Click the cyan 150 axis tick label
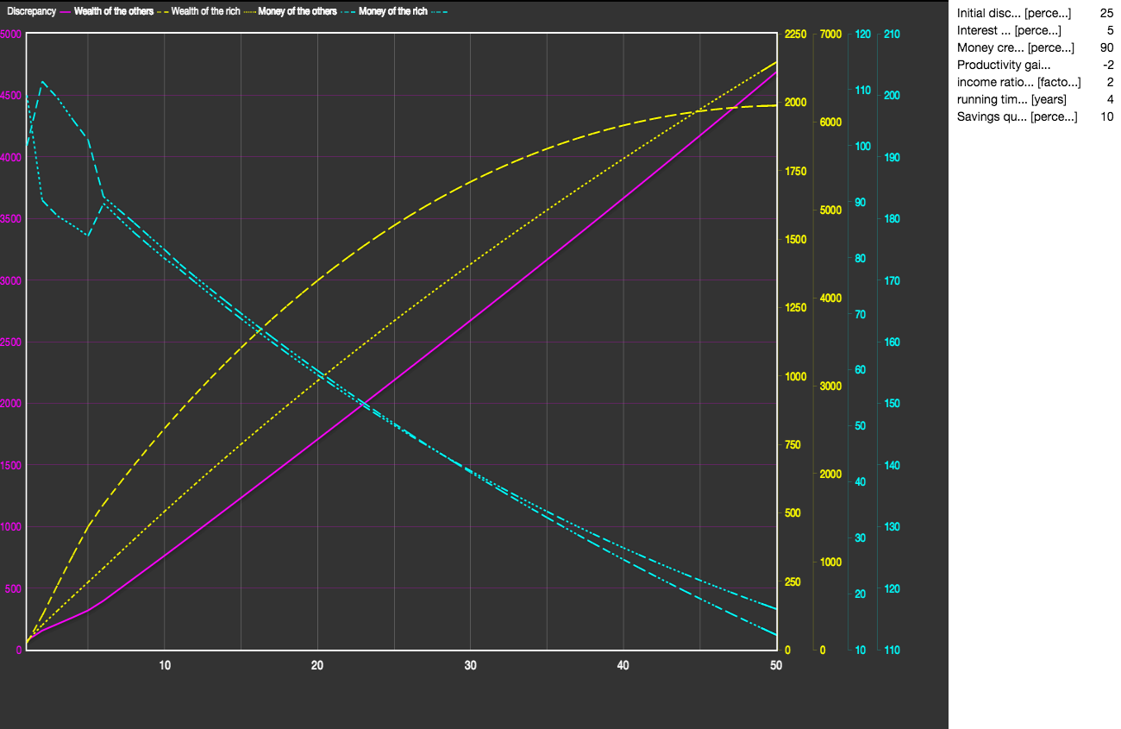The width and height of the screenshot is (1121, 729). click(x=891, y=404)
